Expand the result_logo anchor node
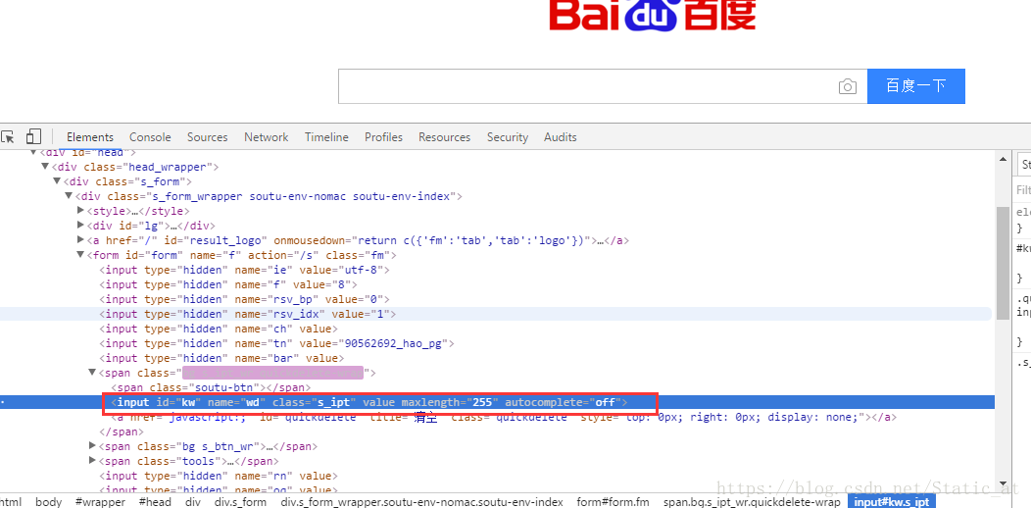1031x508 pixels. click(x=80, y=240)
